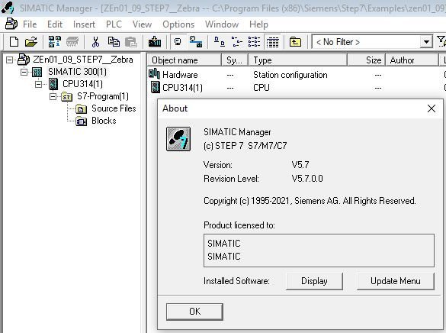Click the Up One Level folder icon
This screenshot has height=333, width=446.
pyautogui.click(x=295, y=42)
